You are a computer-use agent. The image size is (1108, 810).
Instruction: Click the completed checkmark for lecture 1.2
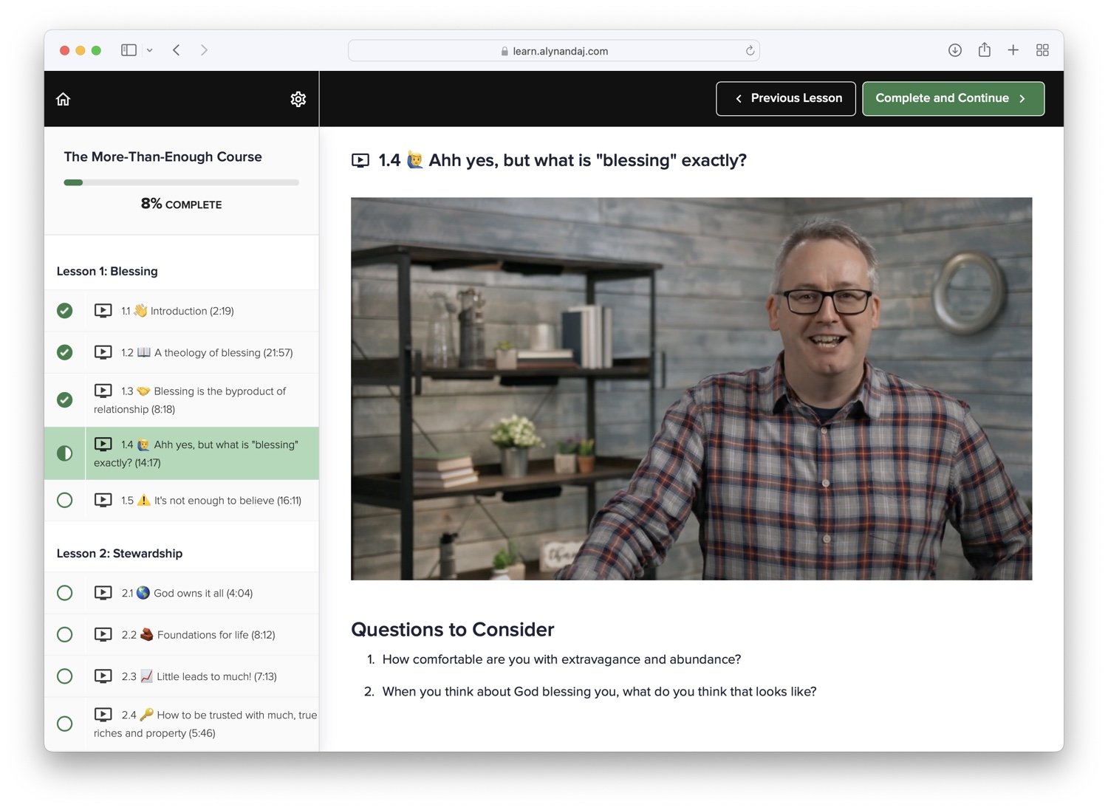(65, 352)
